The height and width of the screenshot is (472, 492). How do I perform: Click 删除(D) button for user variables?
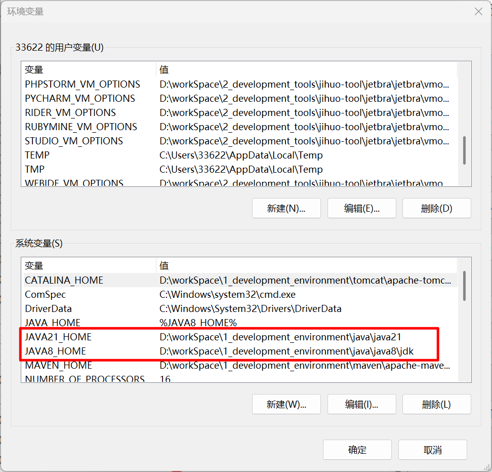(436, 208)
